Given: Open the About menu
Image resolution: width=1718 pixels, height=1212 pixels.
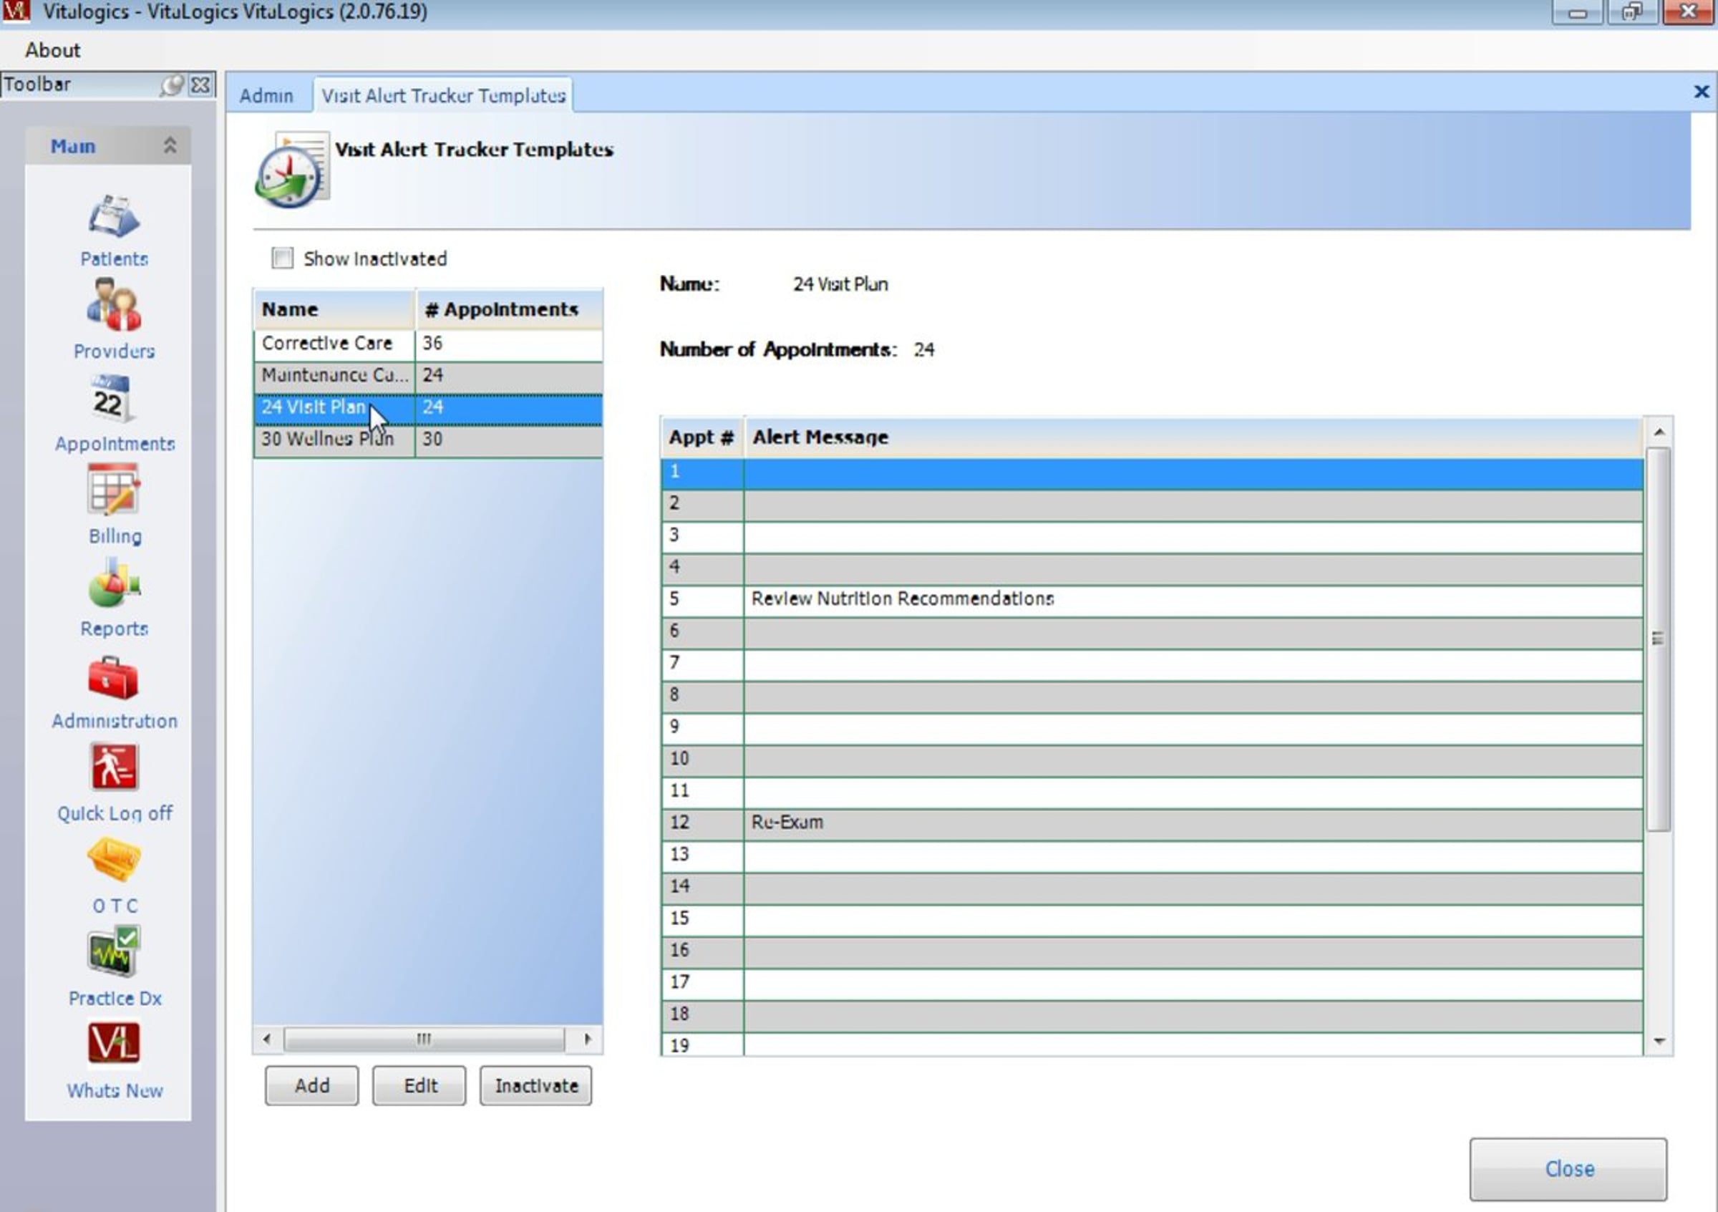Looking at the screenshot, I should point(52,50).
